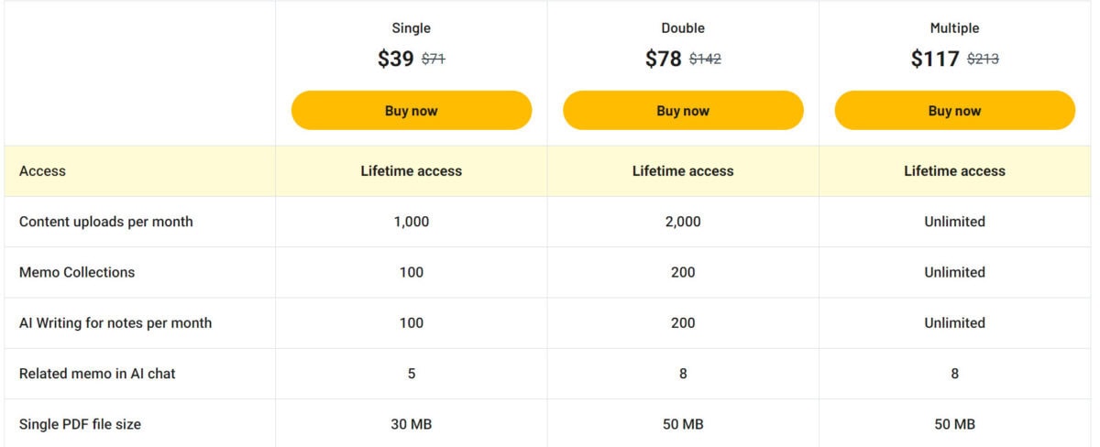
Task: Click the crossed-out $71 price
Action: [434, 60]
